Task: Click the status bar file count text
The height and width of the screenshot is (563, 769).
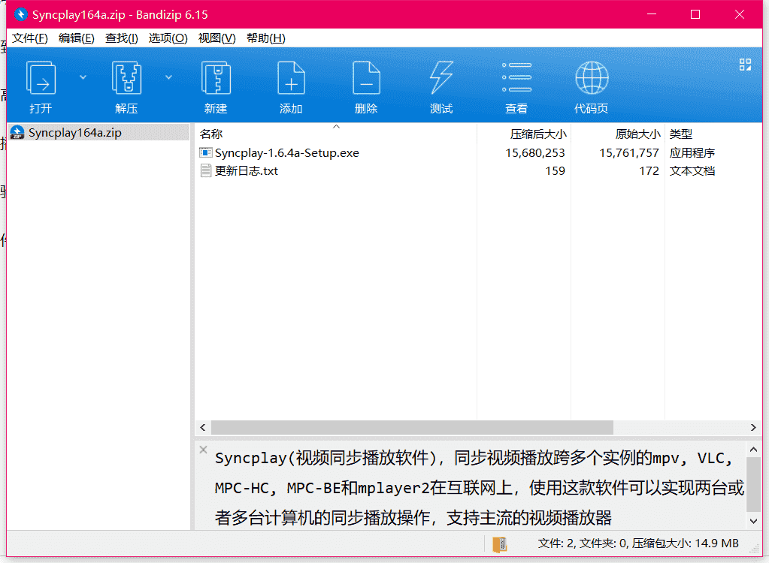Action: pos(638,543)
